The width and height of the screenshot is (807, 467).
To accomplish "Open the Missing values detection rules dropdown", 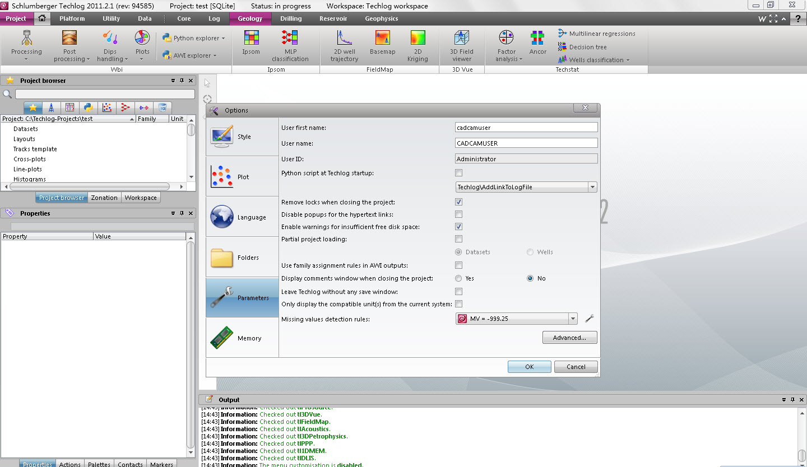I will coord(516,319).
